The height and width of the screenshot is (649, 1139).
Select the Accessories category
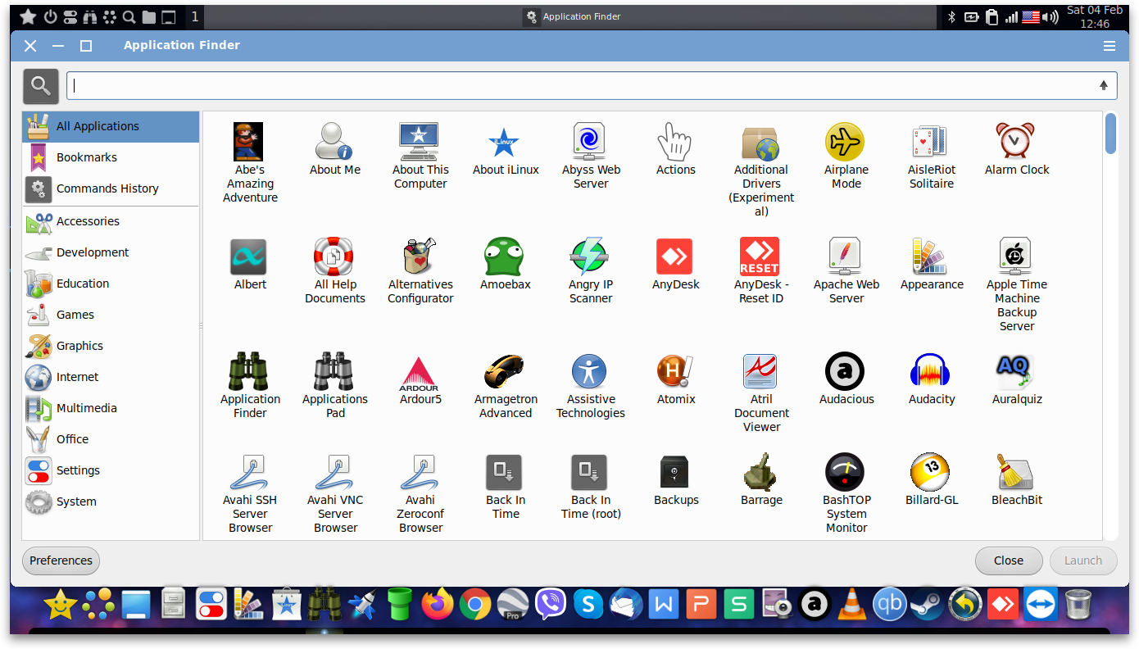pos(111,221)
